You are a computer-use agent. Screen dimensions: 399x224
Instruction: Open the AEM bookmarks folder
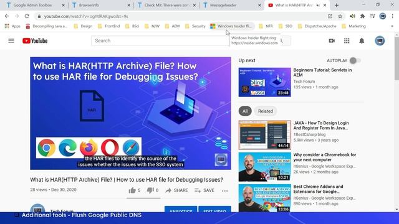[x=172, y=26]
